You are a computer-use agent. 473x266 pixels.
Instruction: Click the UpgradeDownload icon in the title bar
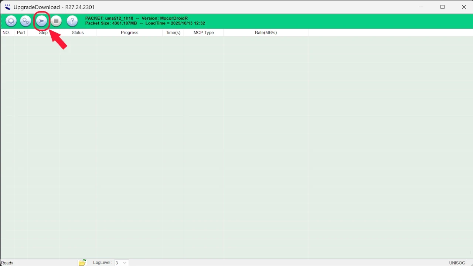click(x=7, y=7)
